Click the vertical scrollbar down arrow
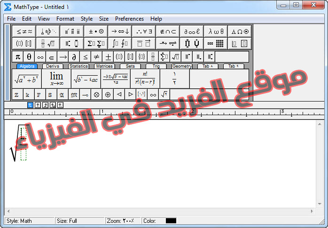This screenshot has width=328, height=228. (320, 204)
